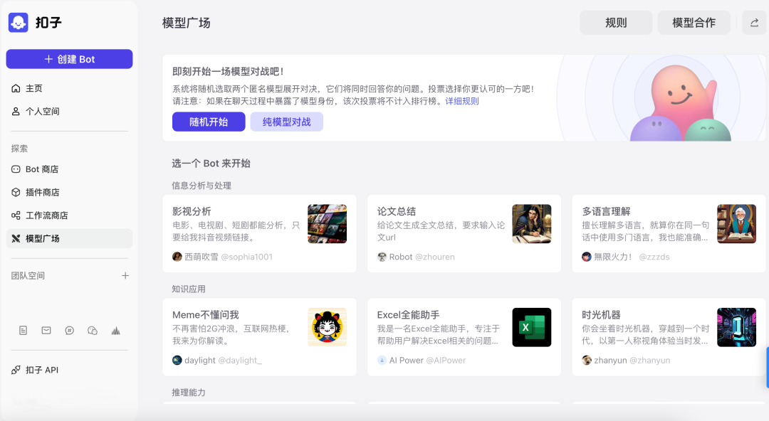The image size is (769, 421).
Task: Click the WeChat icon in sidebar footer
Action: pyautogui.click(x=93, y=330)
